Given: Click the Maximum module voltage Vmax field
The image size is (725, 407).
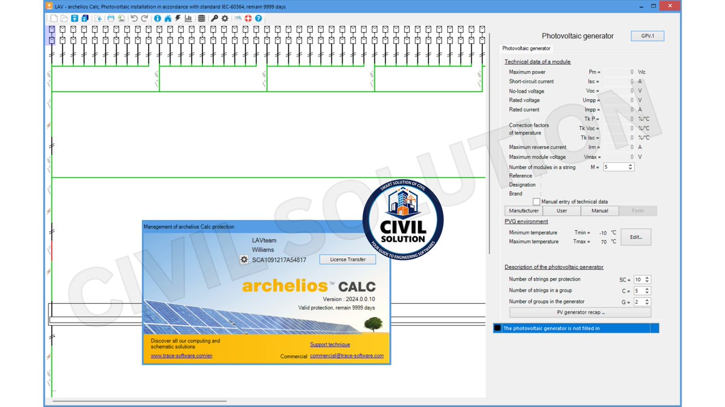Looking at the screenshot, I should point(619,157).
